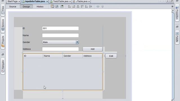
Task: Click the Align Right in Column icon
Action: click(x=74, y=6)
